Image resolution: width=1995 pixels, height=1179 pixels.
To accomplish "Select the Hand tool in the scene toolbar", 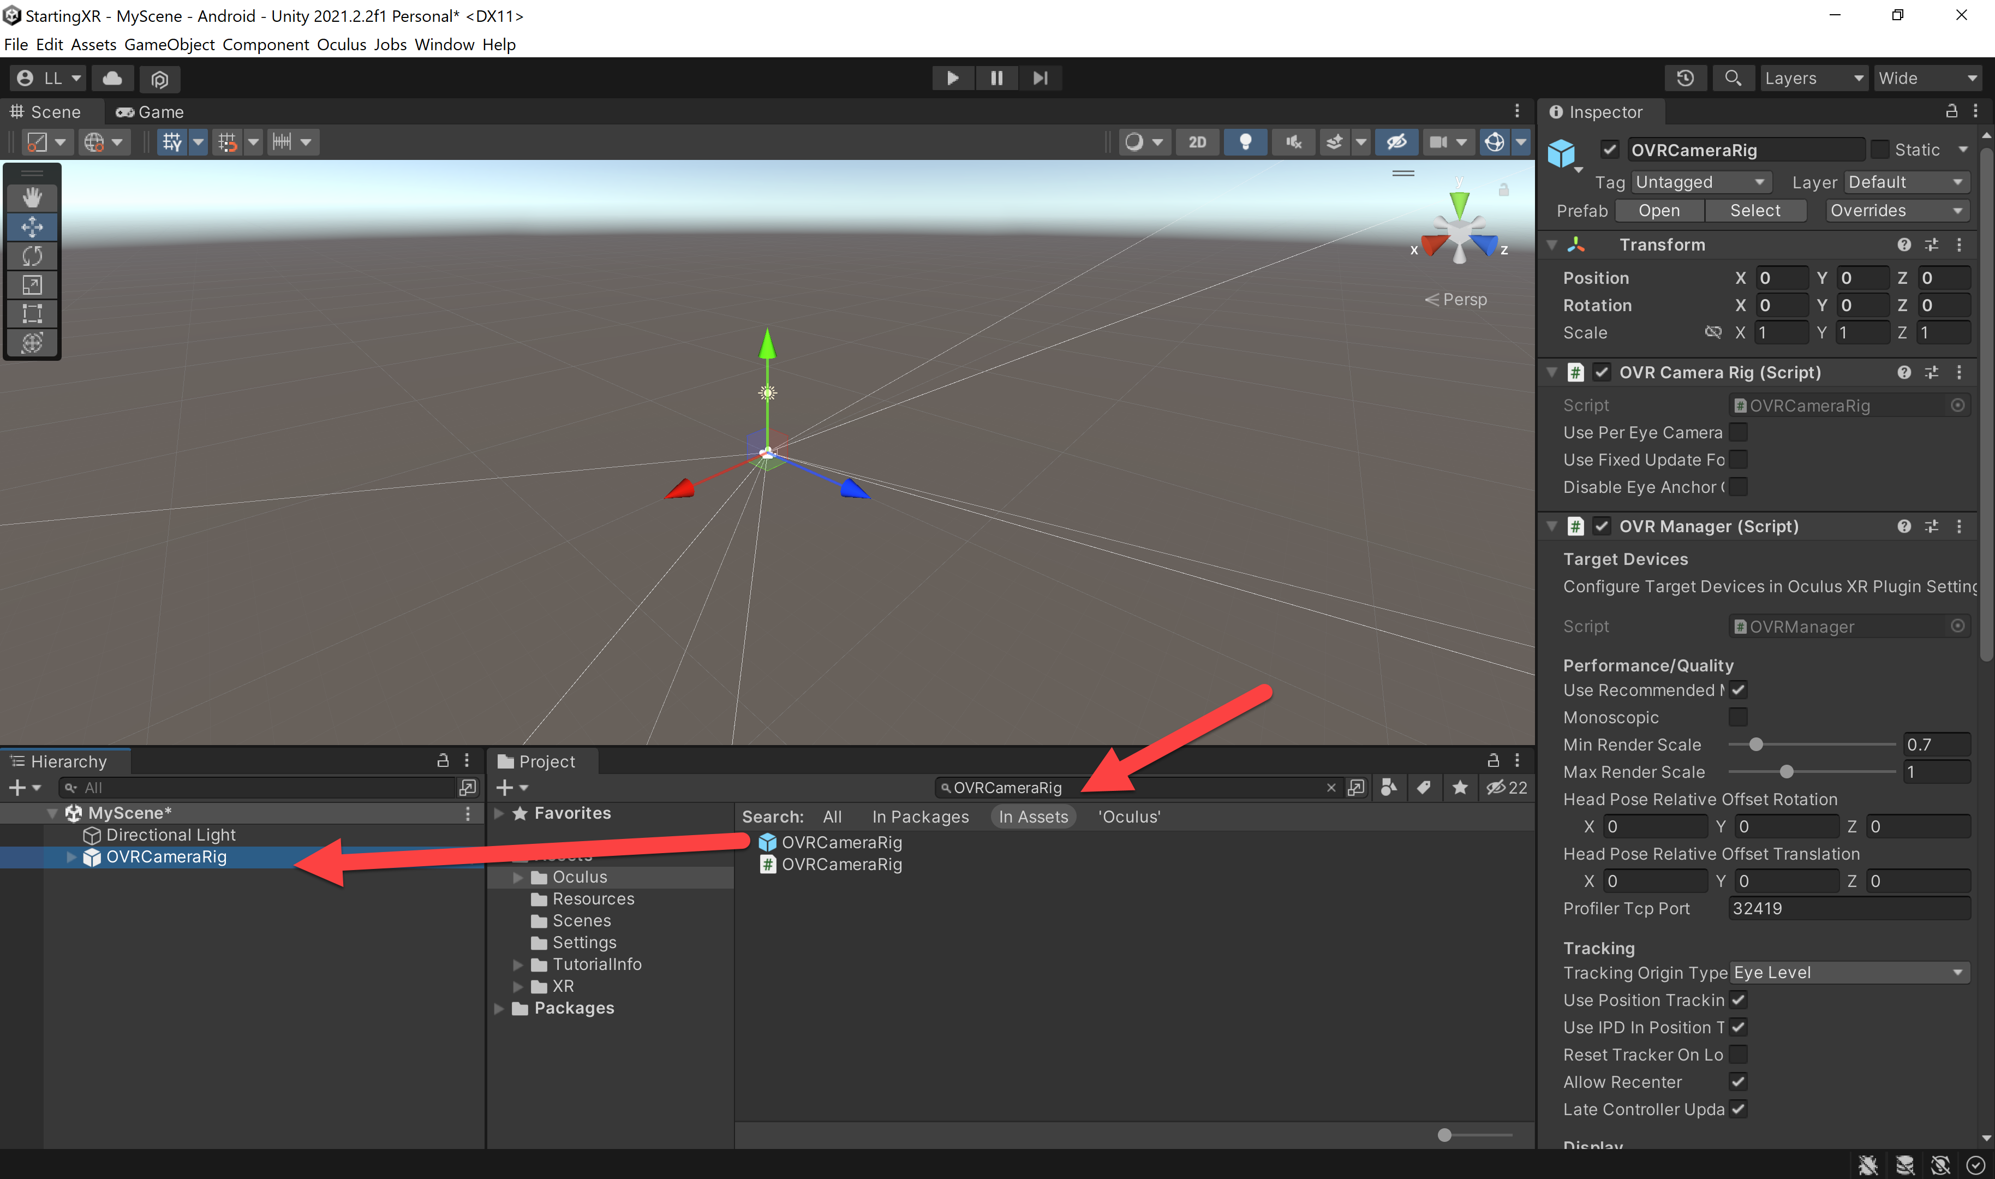I will (32, 198).
